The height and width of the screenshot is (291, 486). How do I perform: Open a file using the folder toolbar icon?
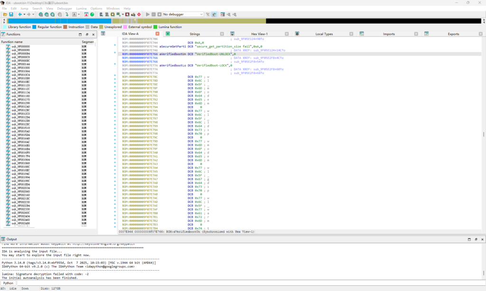click(x=6, y=15)
